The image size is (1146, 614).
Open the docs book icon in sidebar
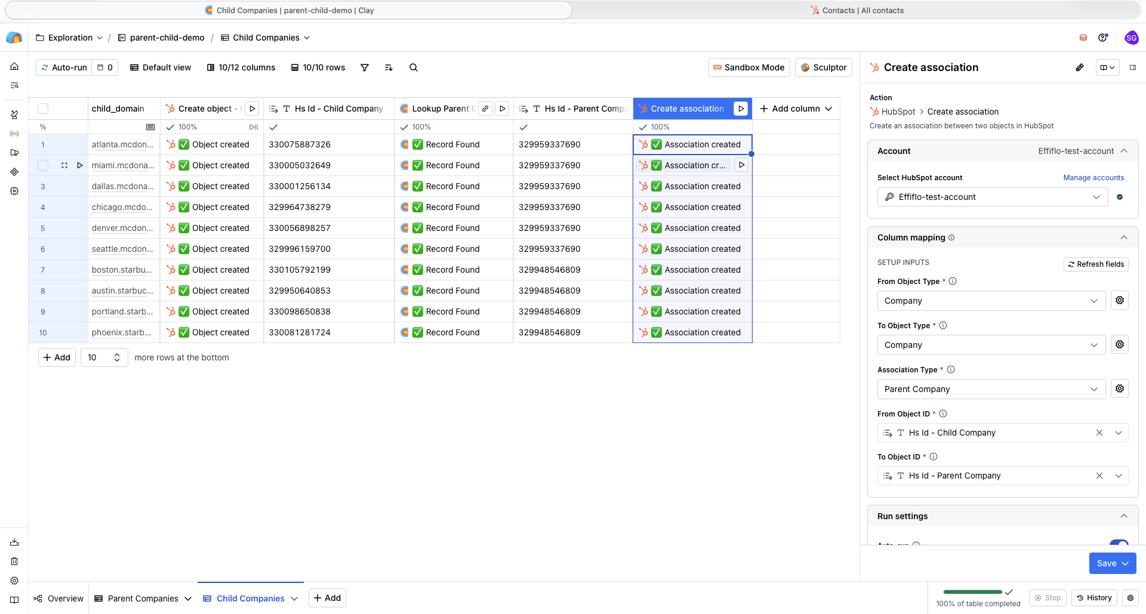click(x=14, y=600)
